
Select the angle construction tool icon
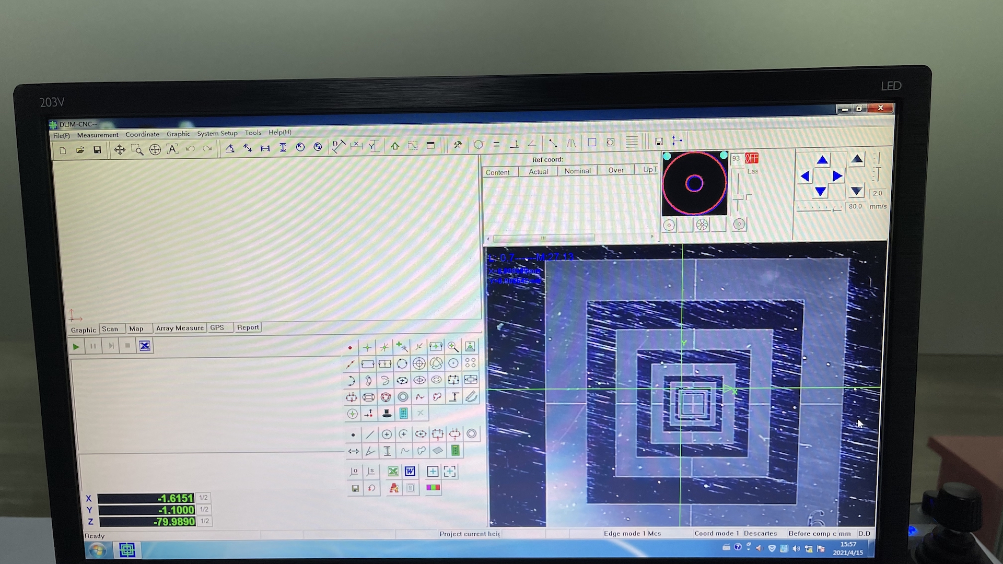click(370, 451)
